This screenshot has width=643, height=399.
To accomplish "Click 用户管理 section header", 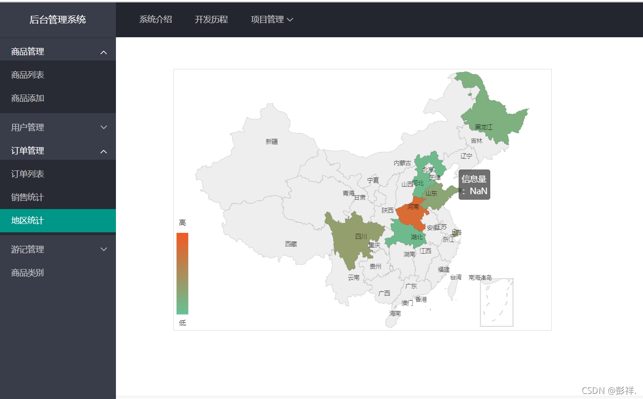I will [x=58, y=127].
